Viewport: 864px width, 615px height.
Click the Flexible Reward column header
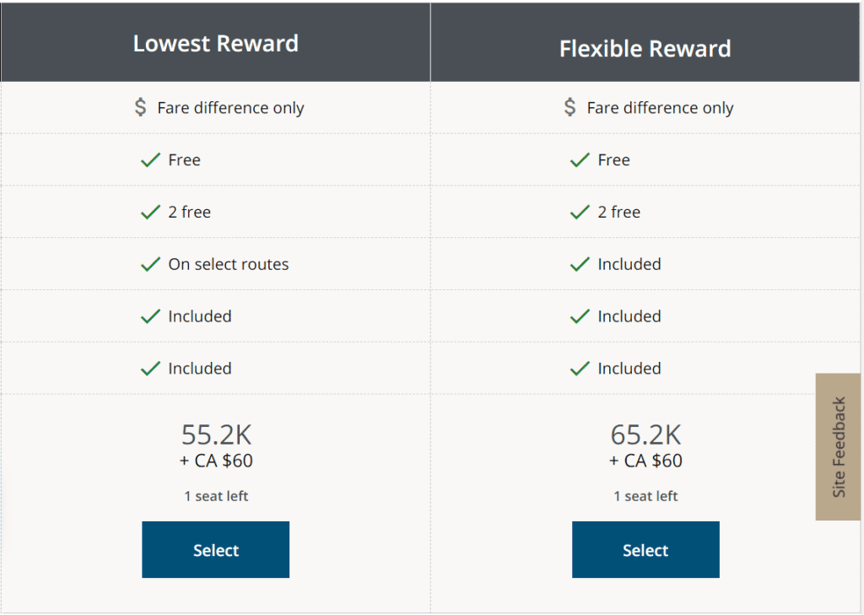coord(645,48)
